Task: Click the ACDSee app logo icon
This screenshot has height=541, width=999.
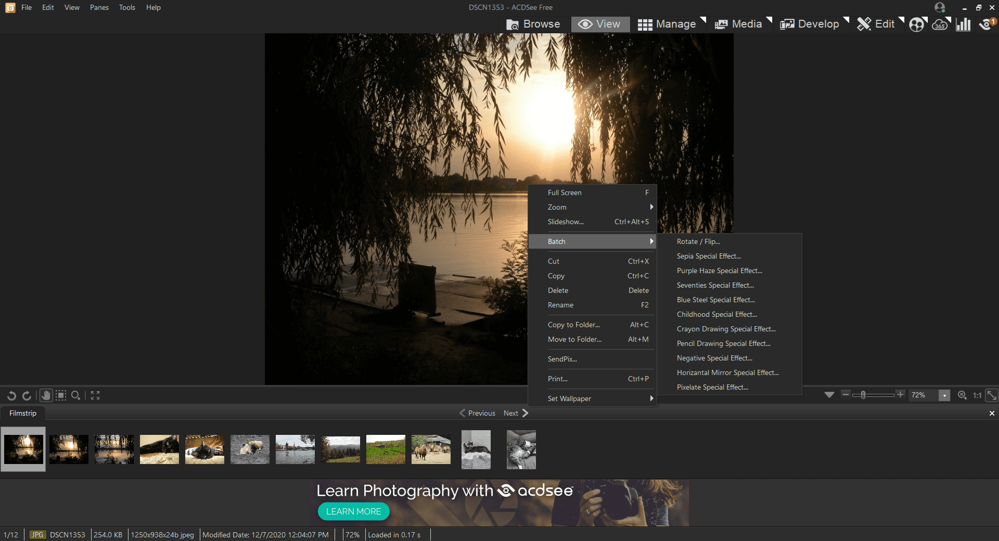Action: [10, 7]
